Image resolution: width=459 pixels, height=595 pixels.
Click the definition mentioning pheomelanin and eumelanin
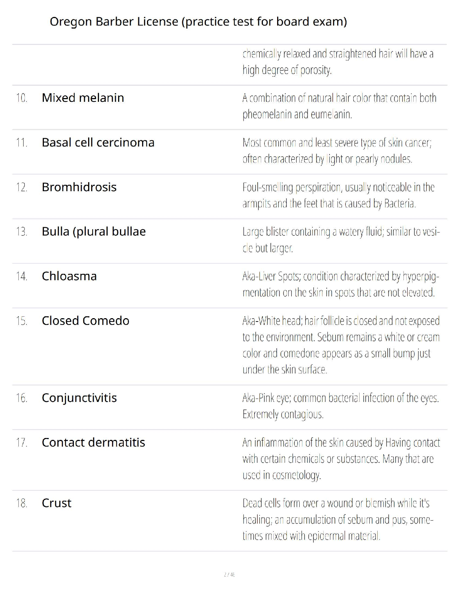339,106
